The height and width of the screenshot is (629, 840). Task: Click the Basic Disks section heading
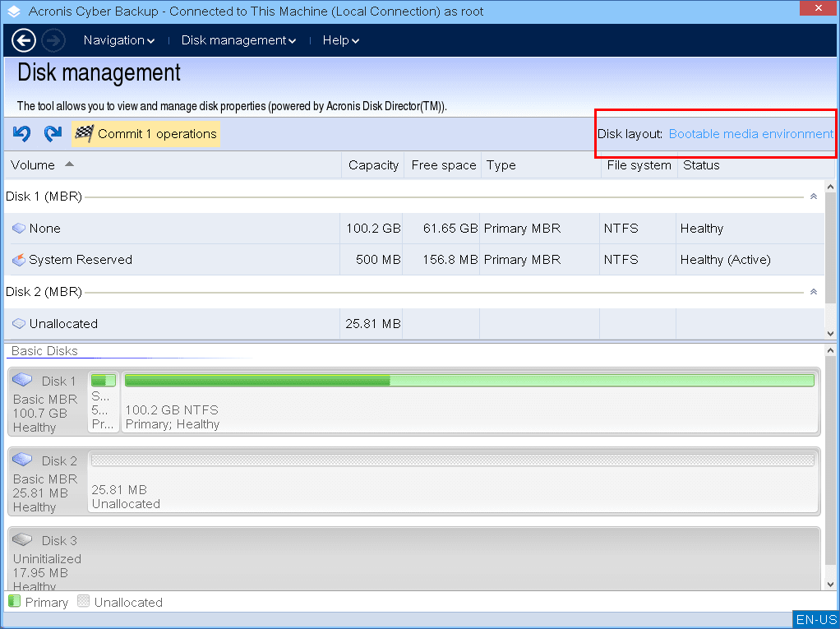tap(44, 351)
